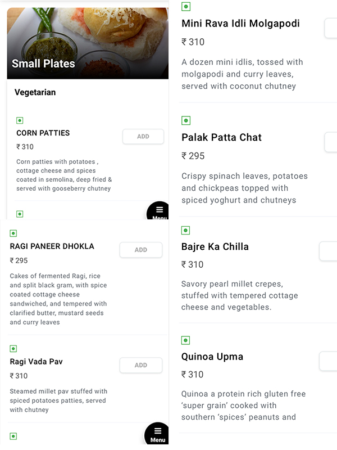337x450 pixels.
Task: Click vegetarian icon above Palak Patta Chat
Action: pyautogui.click(x=186, y=120)
